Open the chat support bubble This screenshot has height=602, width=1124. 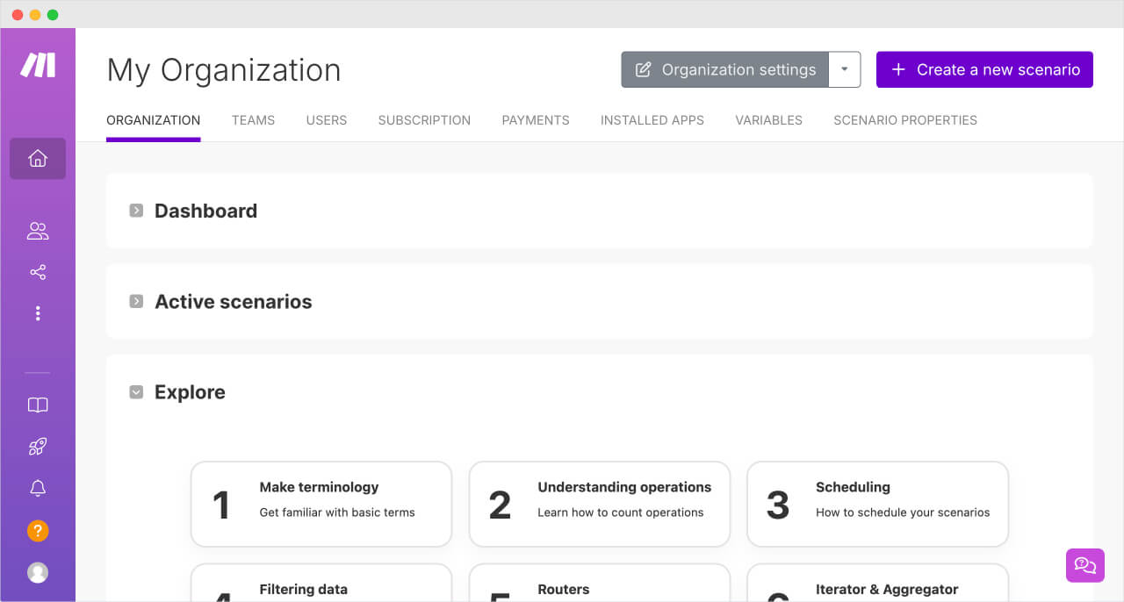1085,565
